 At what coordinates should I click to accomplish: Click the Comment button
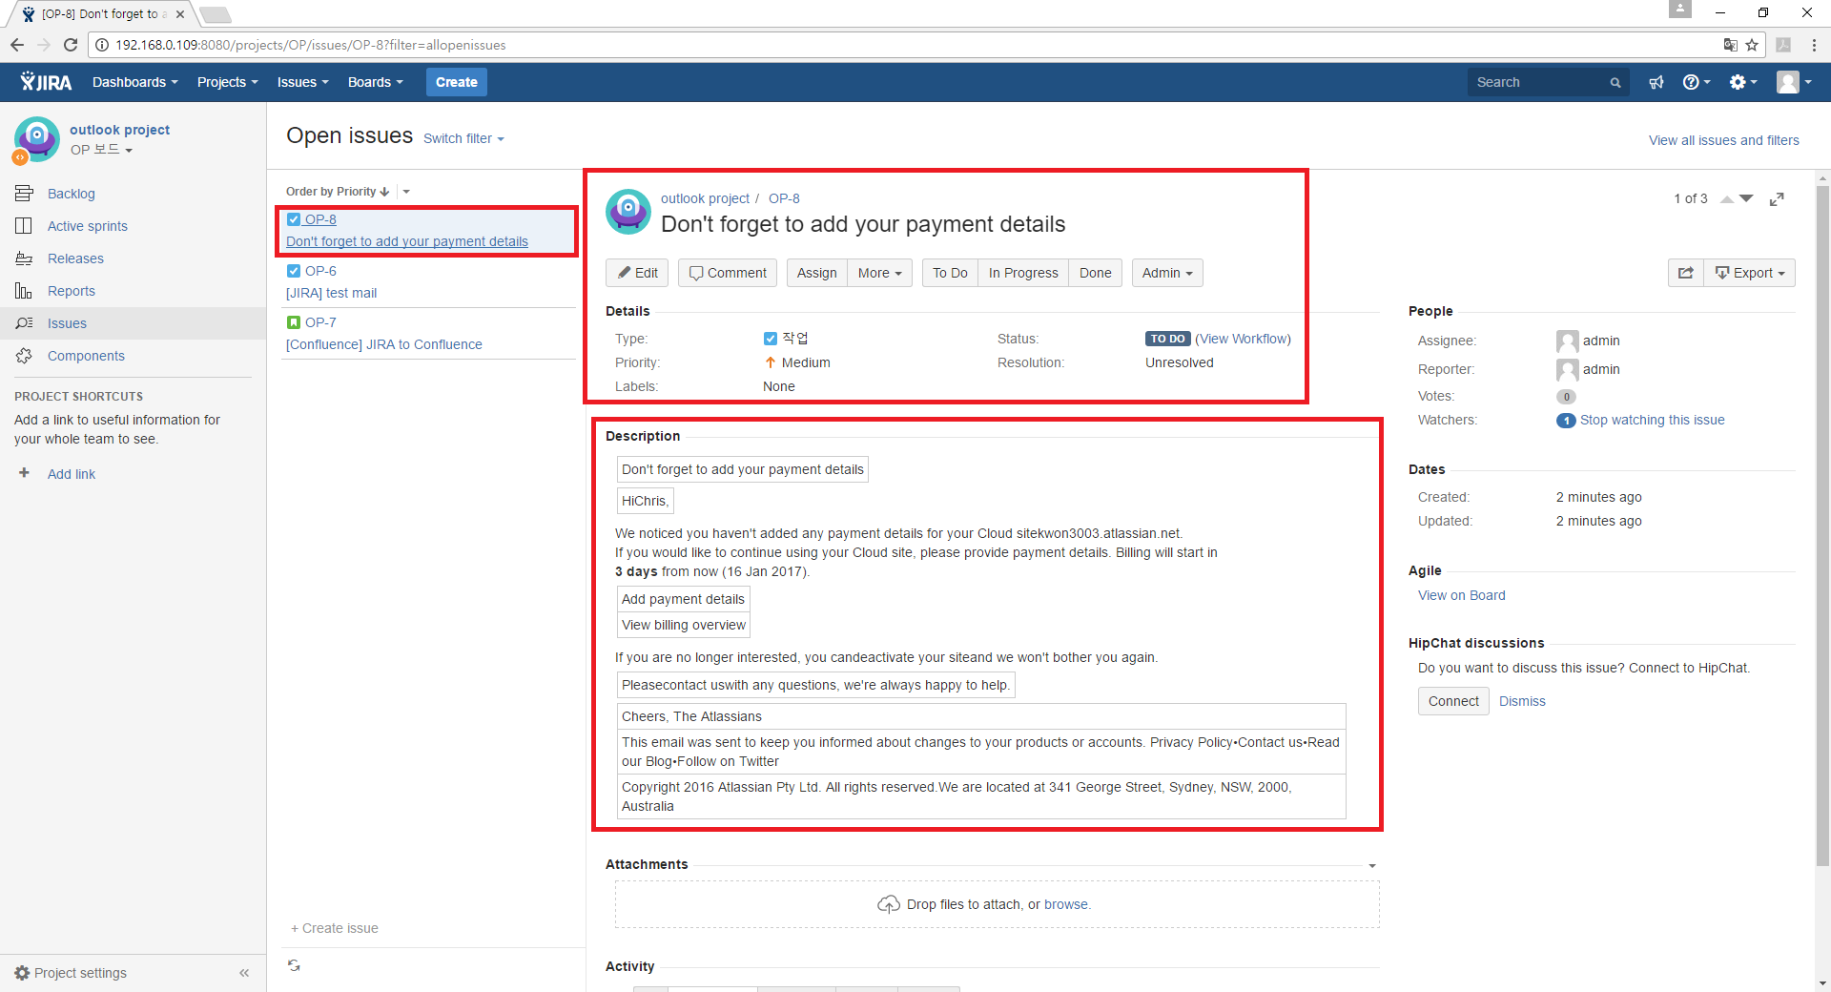coord(728,273)
